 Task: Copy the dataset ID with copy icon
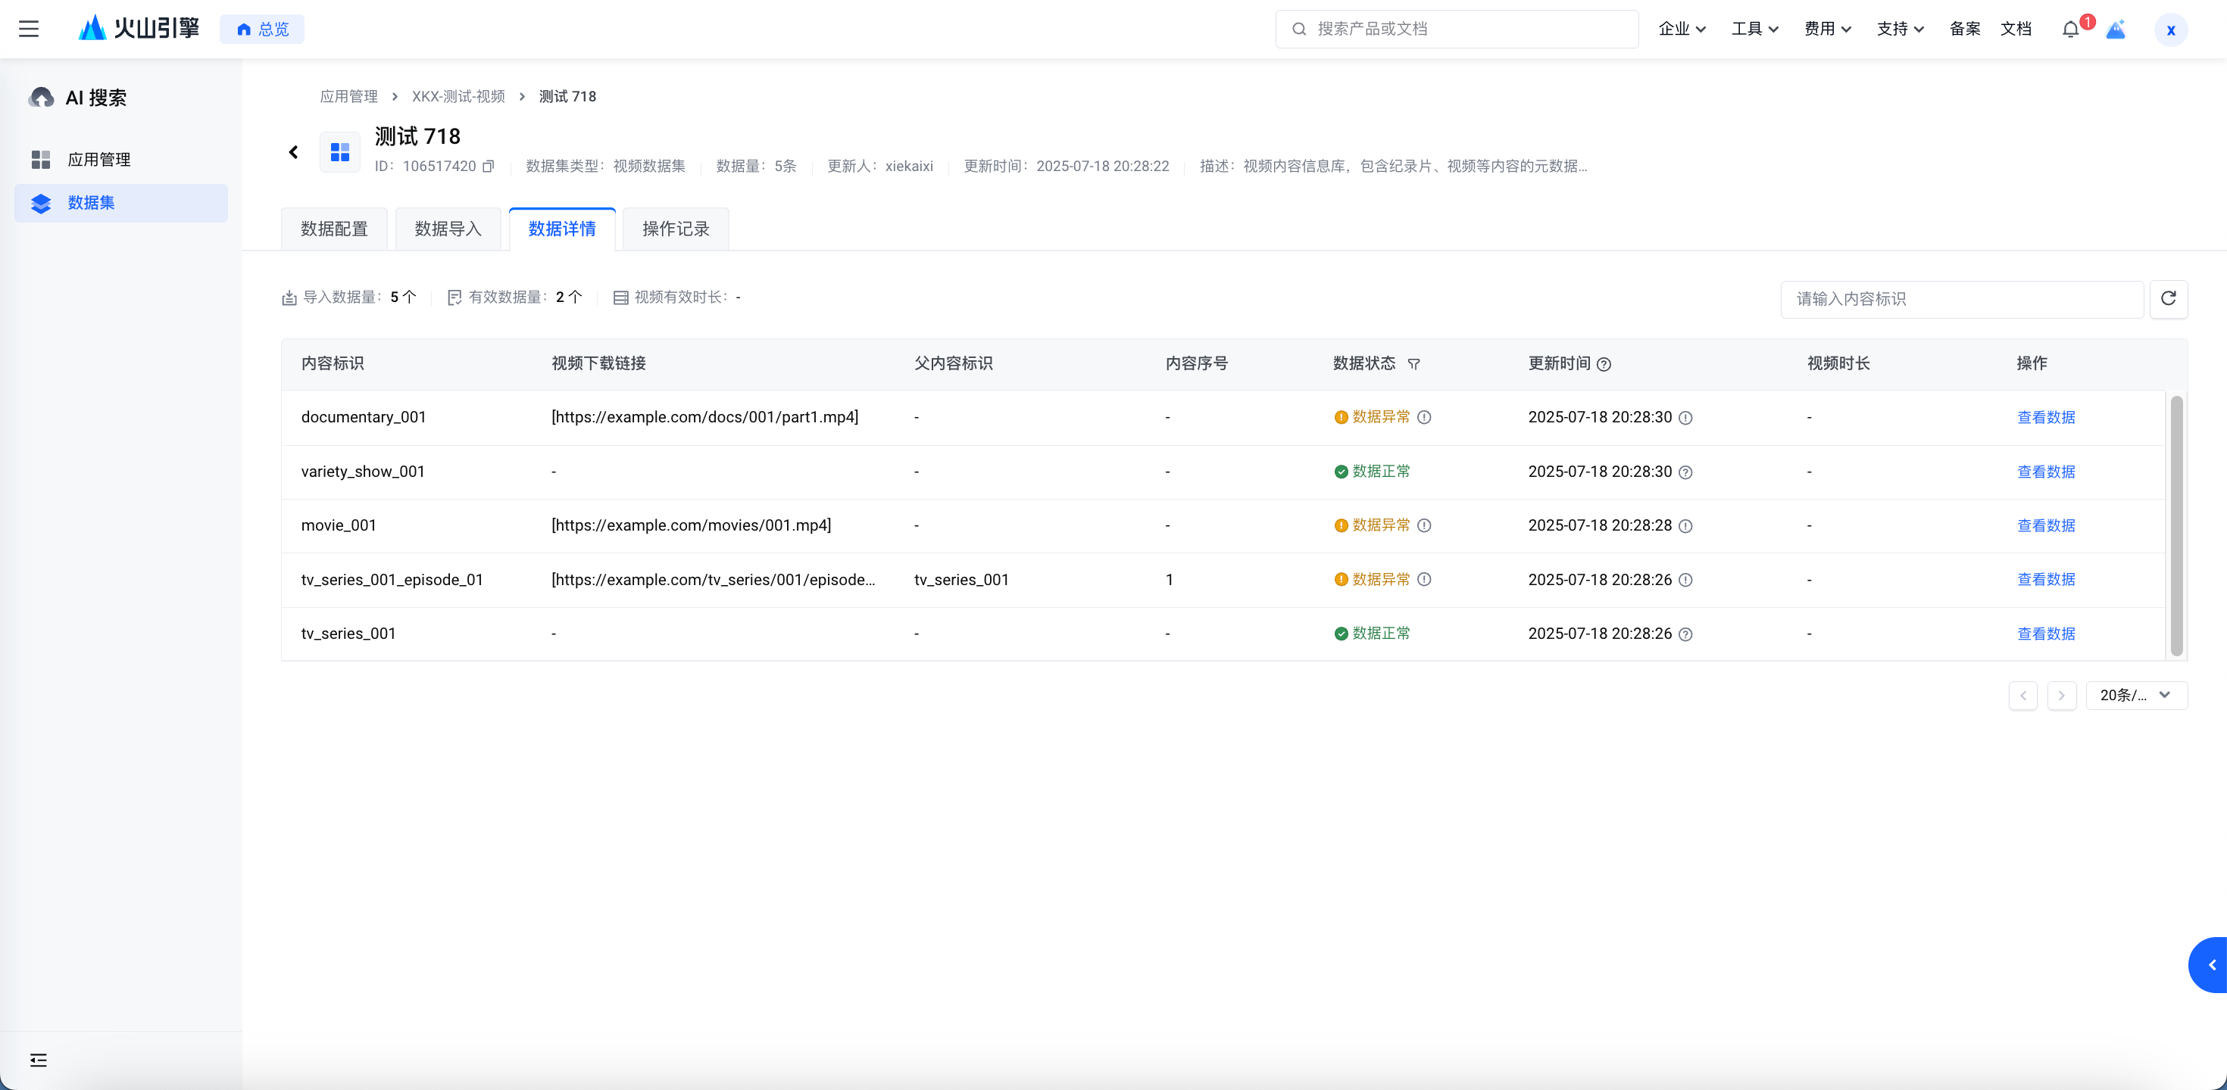click(x=489, y=166)
